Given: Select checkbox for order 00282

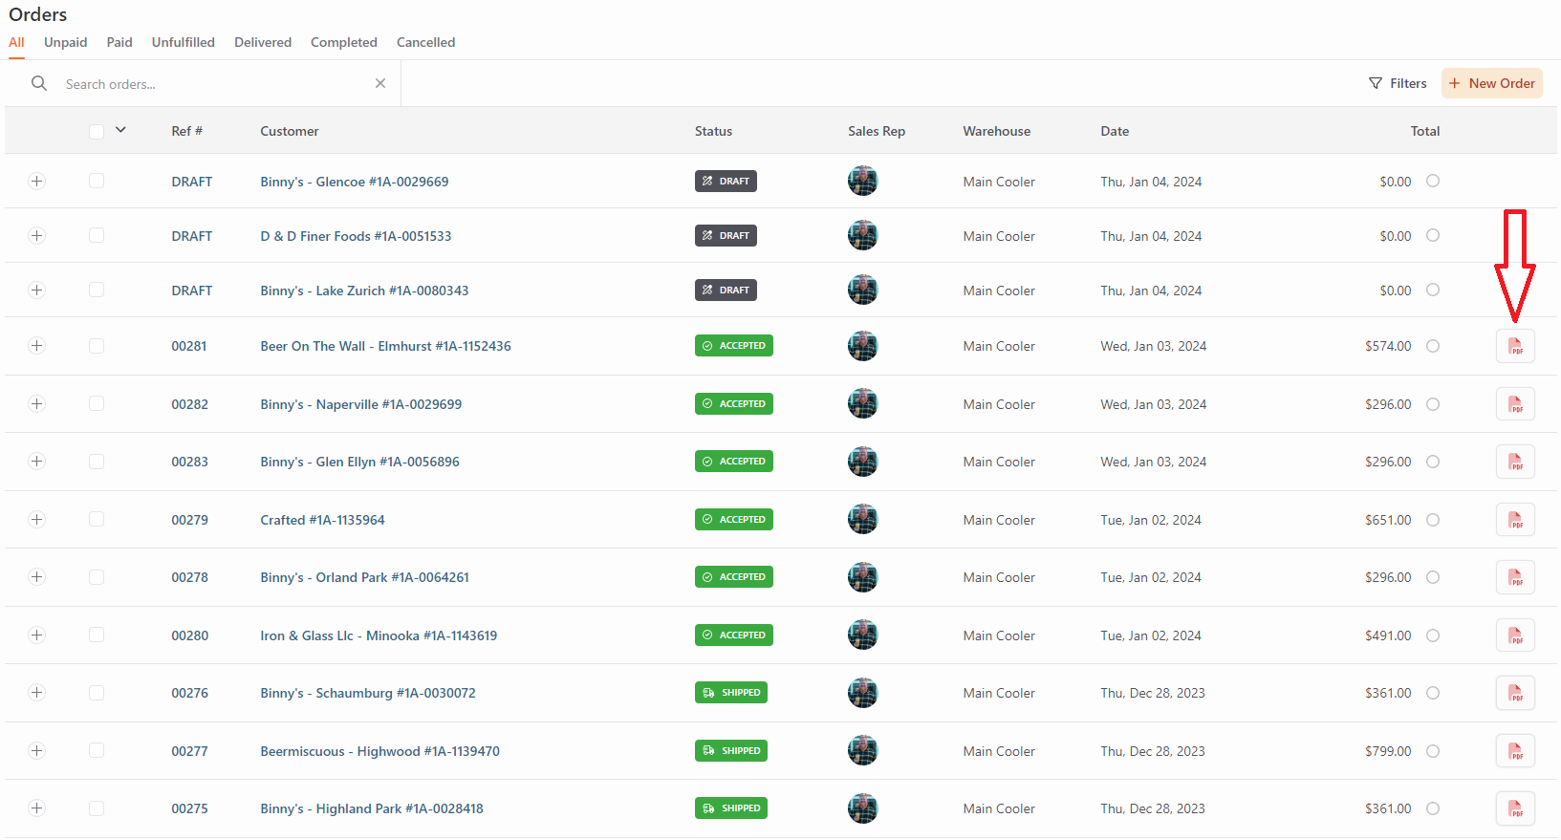Looking at the screenshot, I should click(97, 403).
